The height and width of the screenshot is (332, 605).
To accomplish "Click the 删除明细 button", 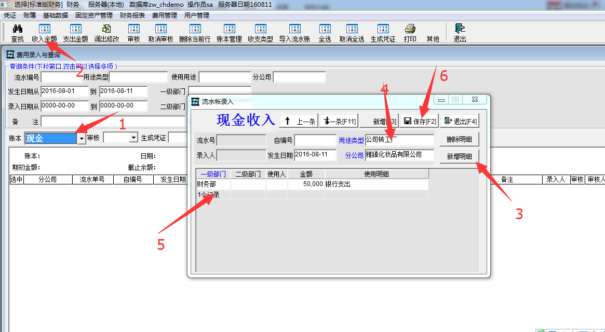I will [x=459, y=140].
